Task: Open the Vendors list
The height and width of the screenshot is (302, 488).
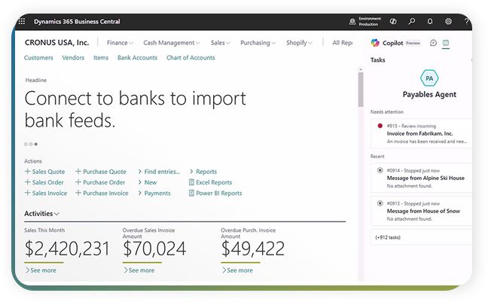Action: [73, 57]
